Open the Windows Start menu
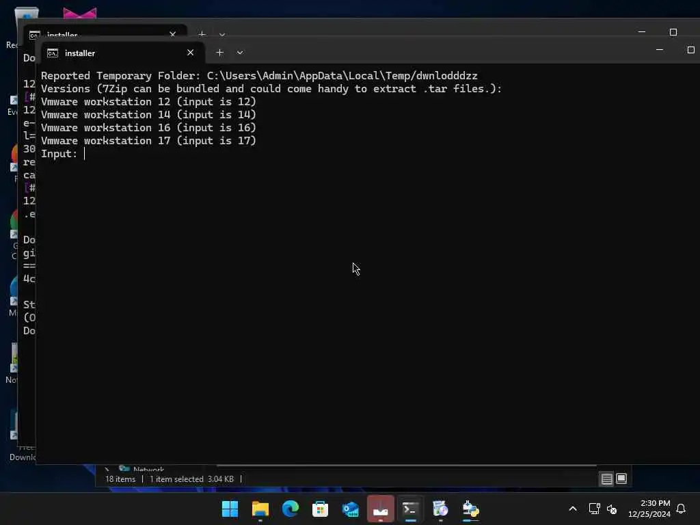 pyautogui.click(x=230, y=509)
